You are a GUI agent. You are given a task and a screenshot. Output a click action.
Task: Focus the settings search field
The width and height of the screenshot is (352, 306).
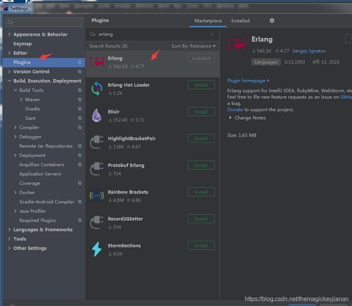point(44,22)
